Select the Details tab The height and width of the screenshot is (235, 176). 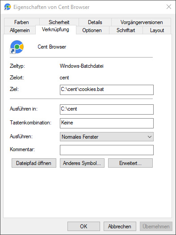(x=95, y=22)
